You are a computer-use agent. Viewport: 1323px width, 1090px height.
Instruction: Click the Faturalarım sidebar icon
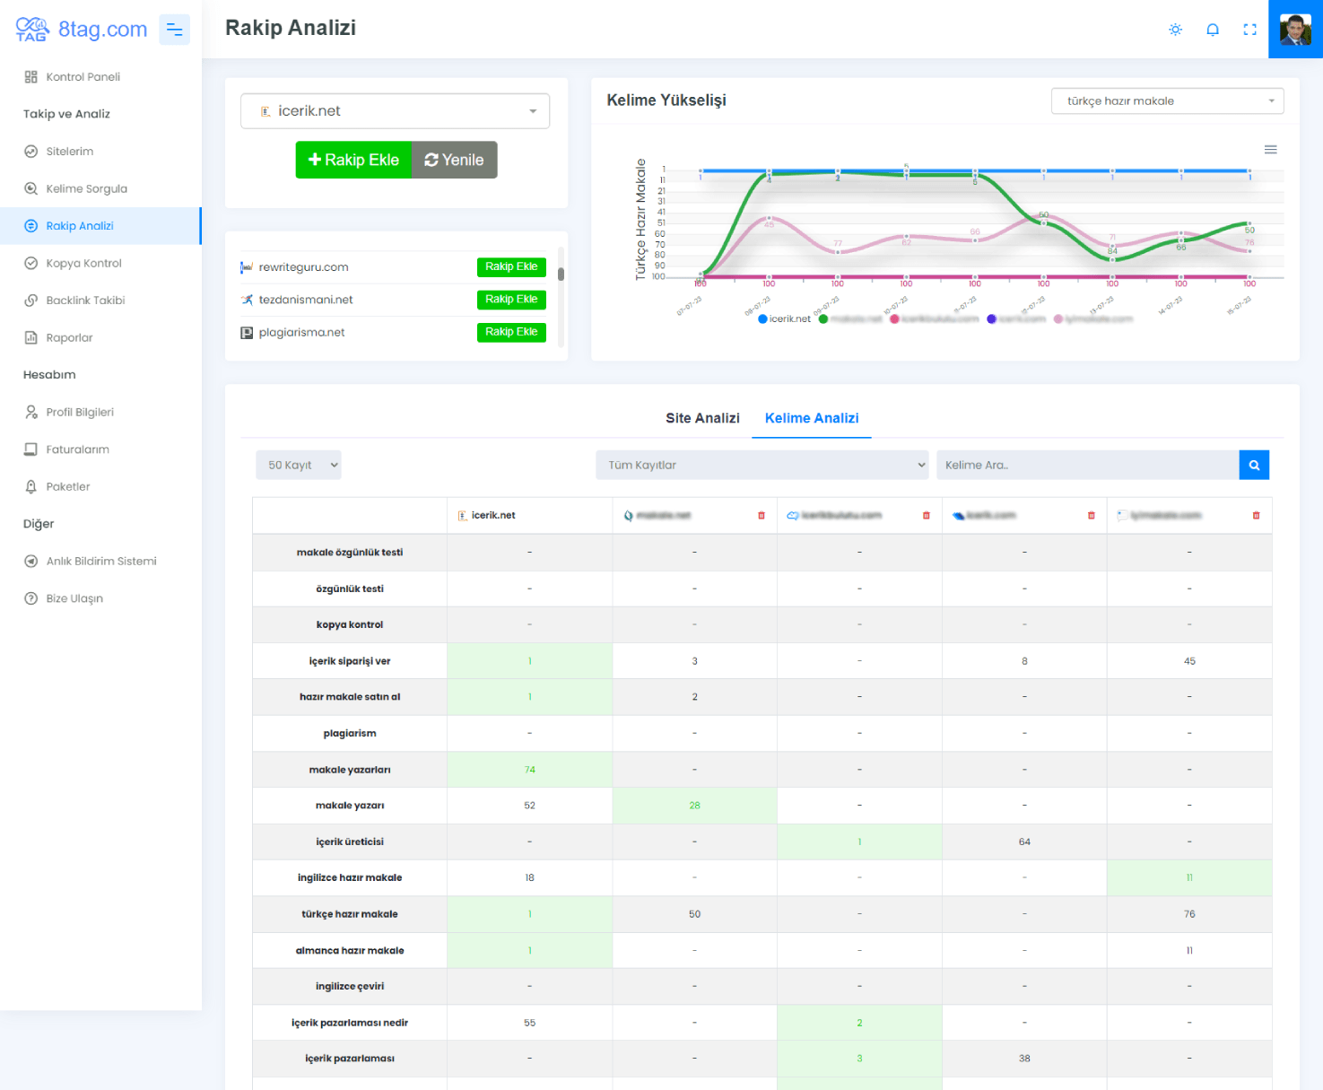(30, 449)
